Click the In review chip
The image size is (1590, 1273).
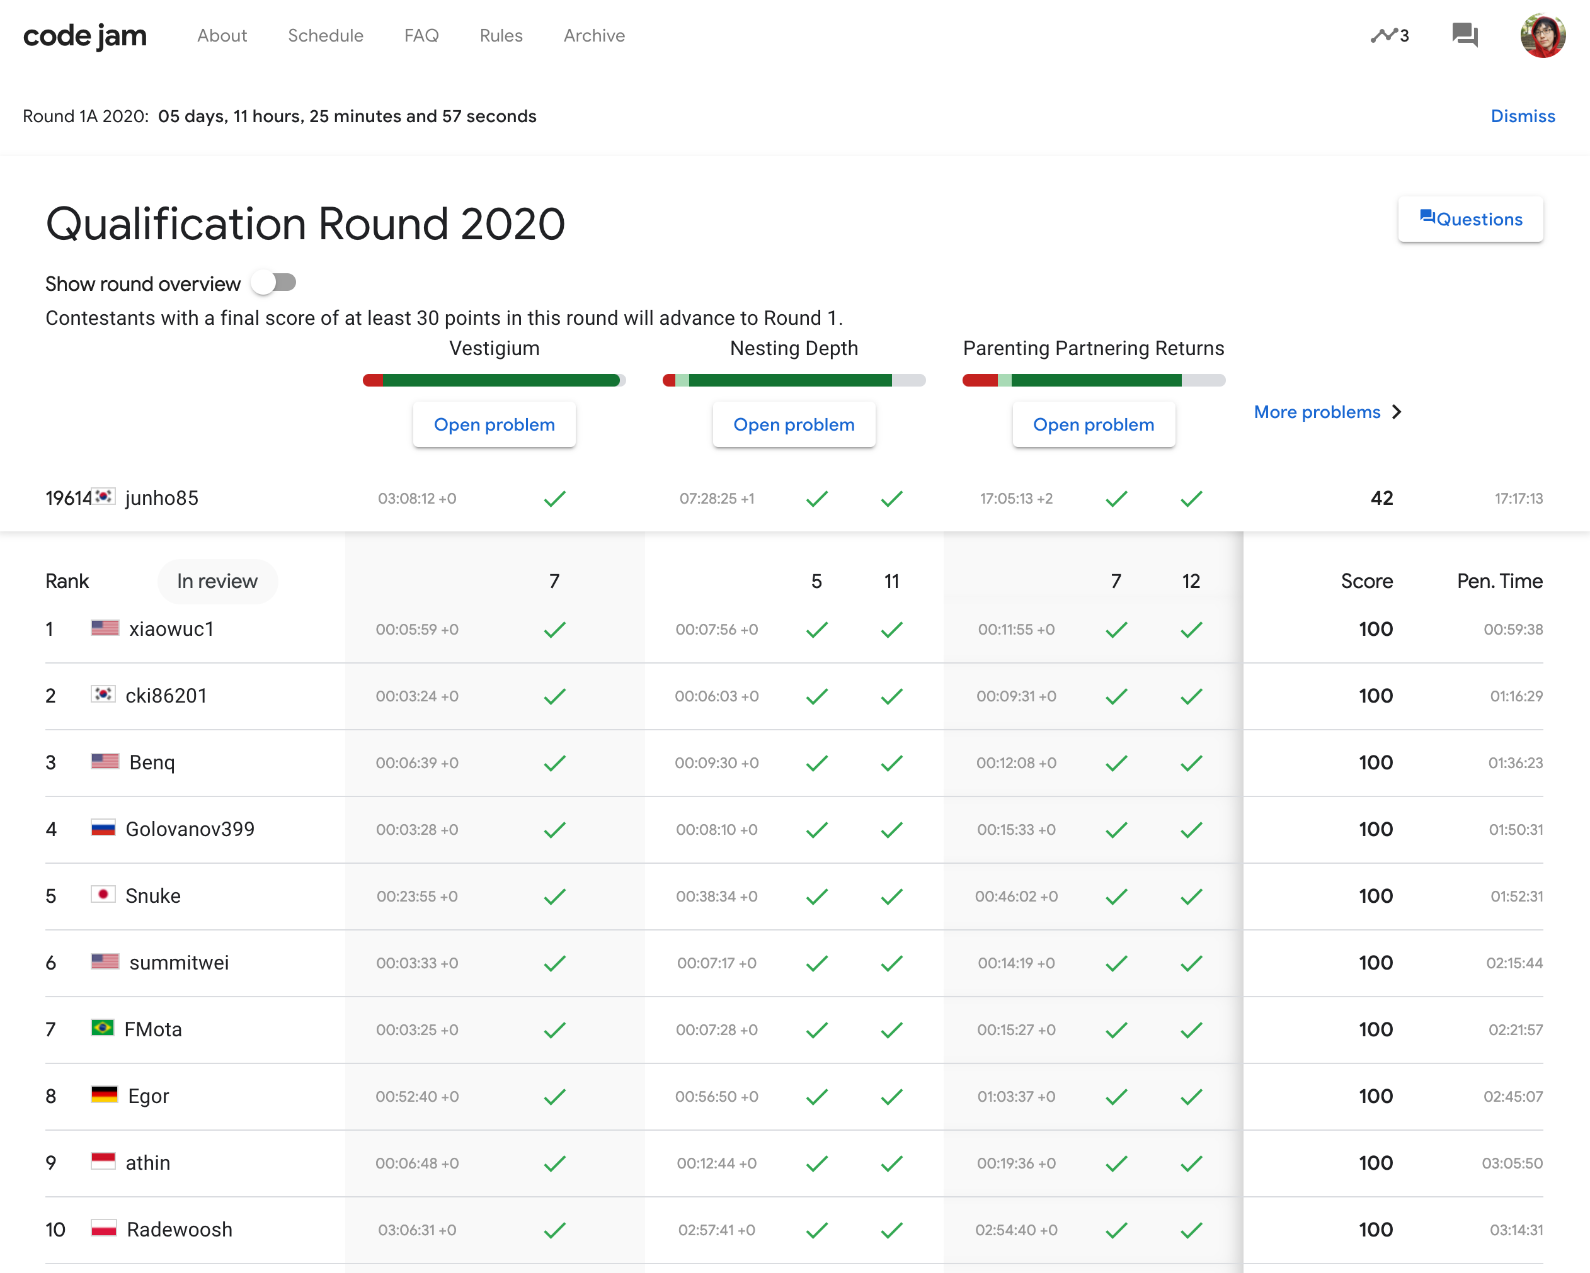(x=217, y=582)
